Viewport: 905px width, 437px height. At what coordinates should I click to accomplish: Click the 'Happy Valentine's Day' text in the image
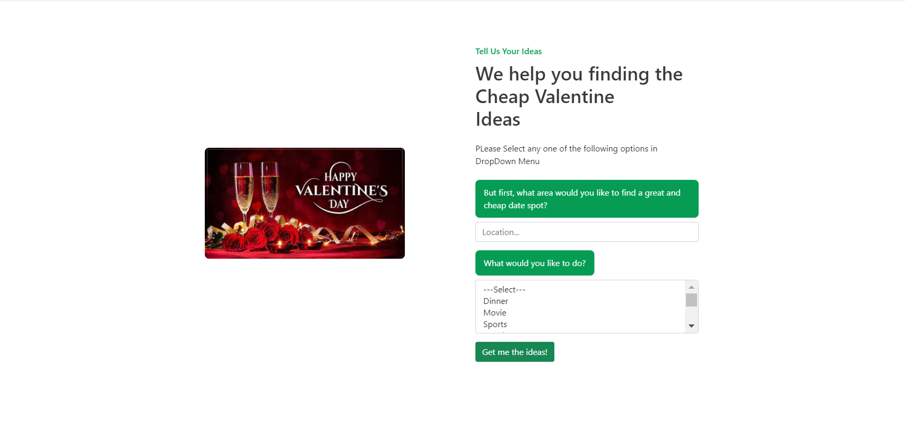point(341,190)
